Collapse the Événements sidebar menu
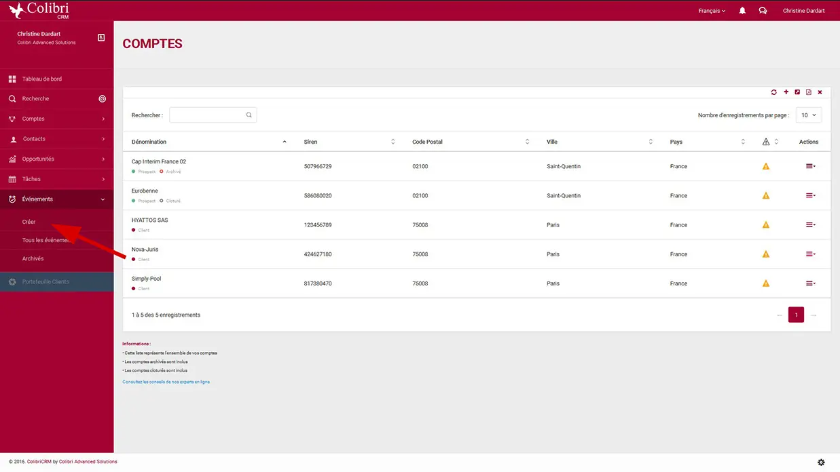Viewport: 840px width, 472px height. point(57,199)
